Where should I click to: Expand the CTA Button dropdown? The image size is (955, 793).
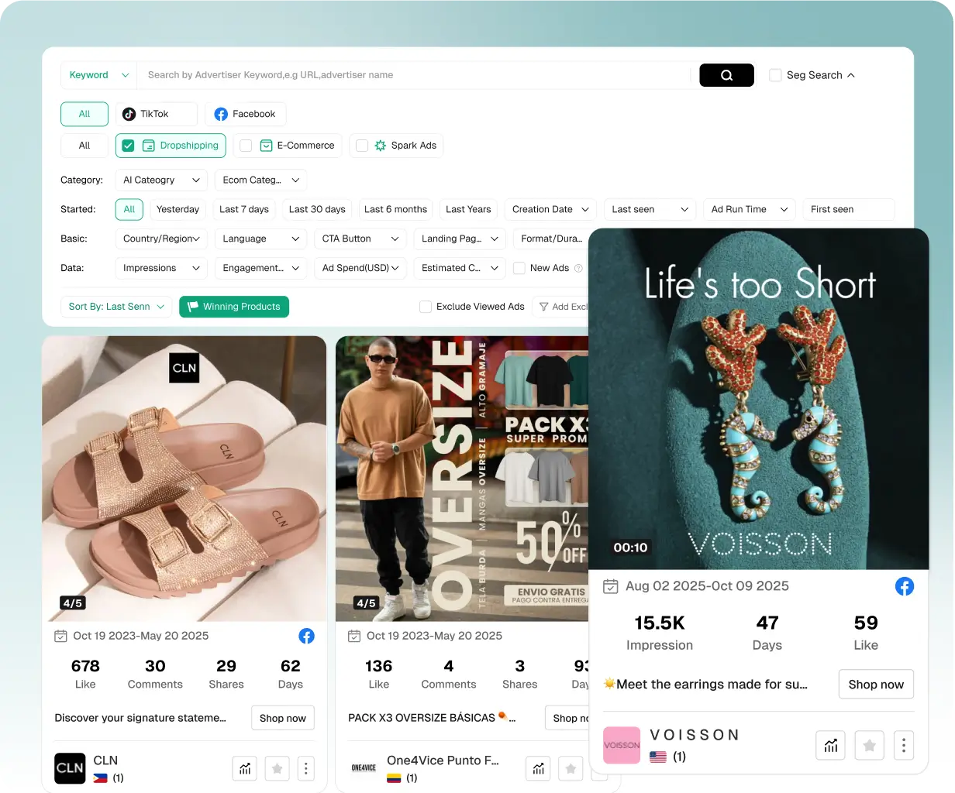click(360, 239)
